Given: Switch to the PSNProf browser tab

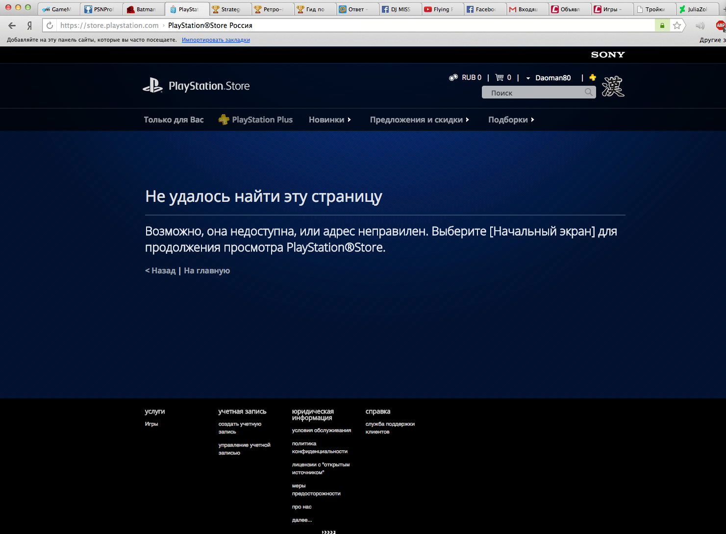Looking at the screenshot, I should [x=100, y=9].
